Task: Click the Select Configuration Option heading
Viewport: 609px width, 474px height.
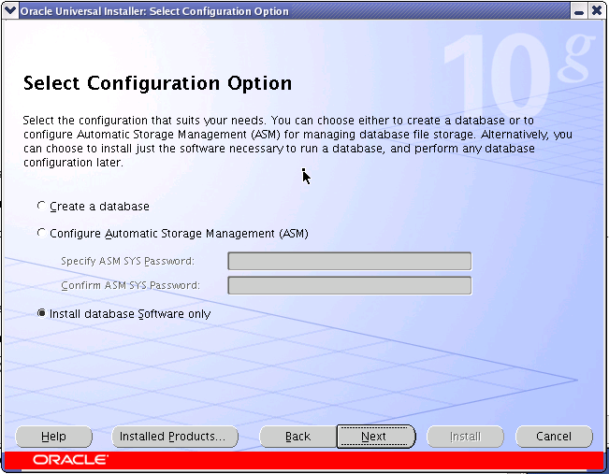Action: coord(157,83)
